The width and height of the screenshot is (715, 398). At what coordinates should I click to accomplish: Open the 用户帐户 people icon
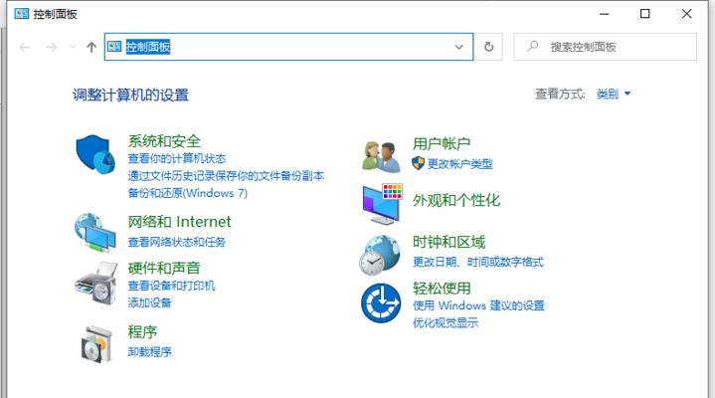tap(381, 156)
